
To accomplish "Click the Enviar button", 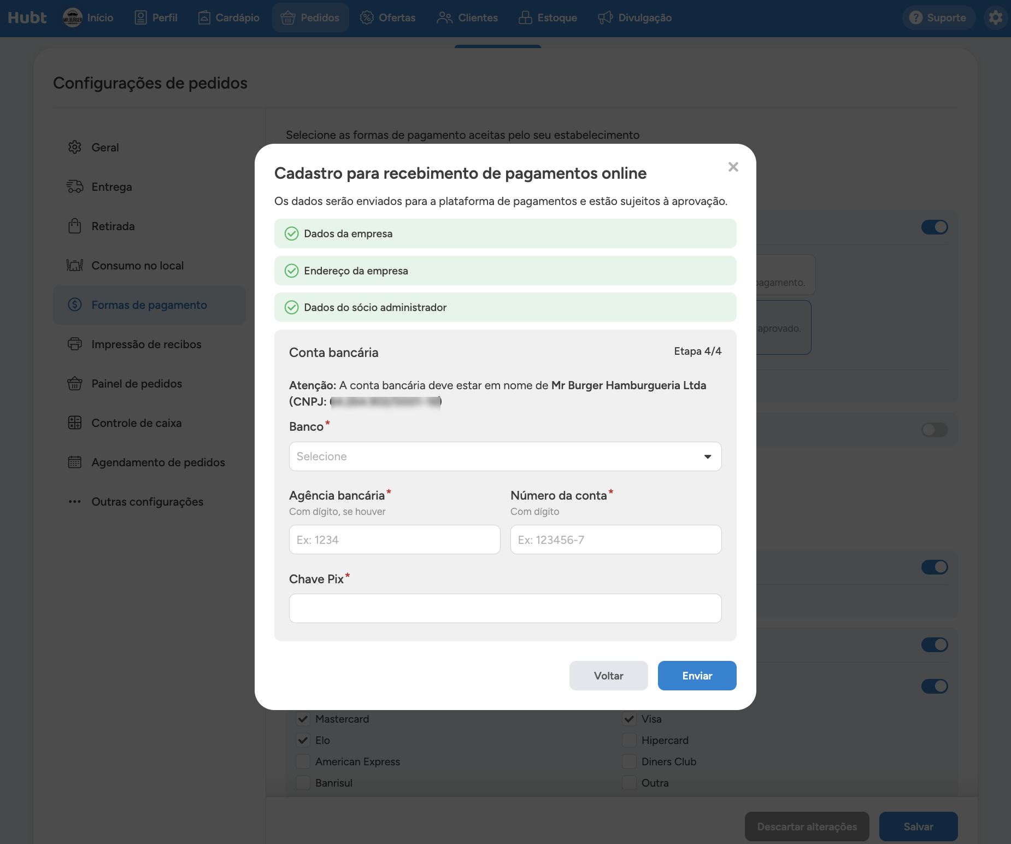I will pos(697,676).
